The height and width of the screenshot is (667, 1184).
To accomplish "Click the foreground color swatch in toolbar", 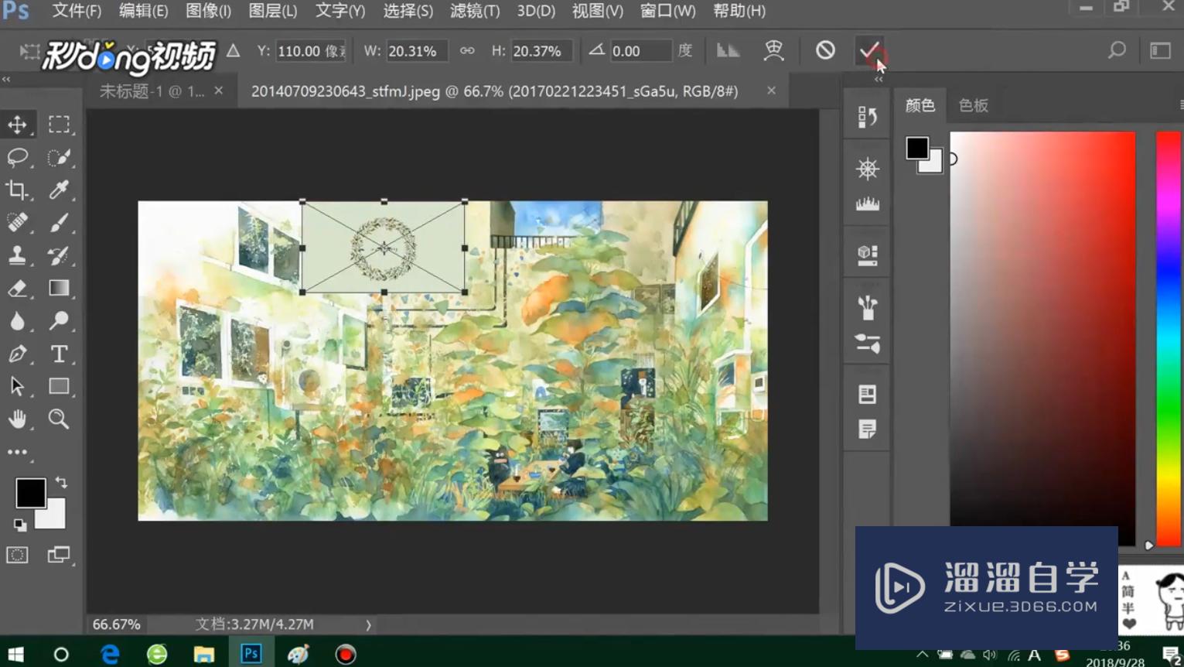I will 30,493.
